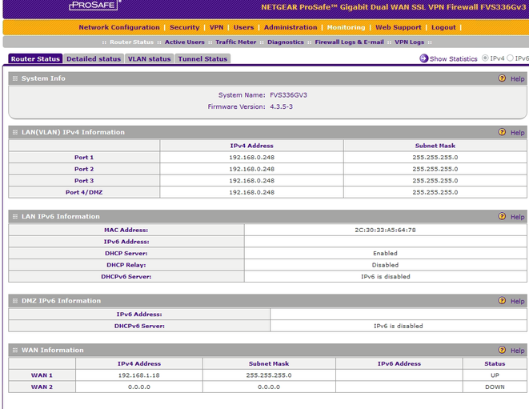Click the WAN 1 row label

point(42,375)
